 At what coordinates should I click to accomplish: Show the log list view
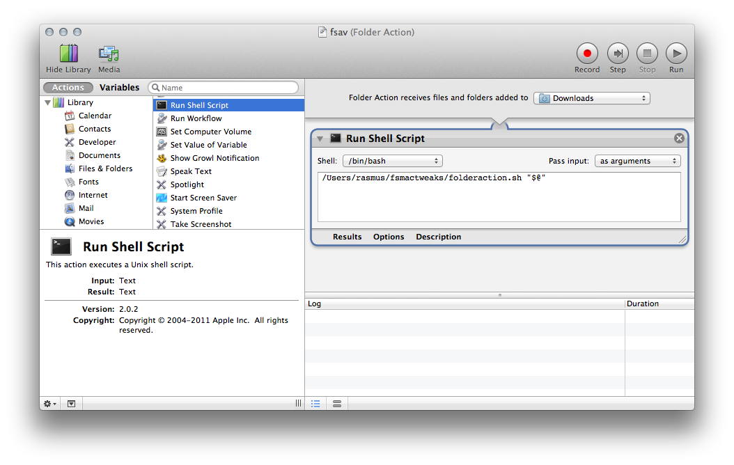315,404
